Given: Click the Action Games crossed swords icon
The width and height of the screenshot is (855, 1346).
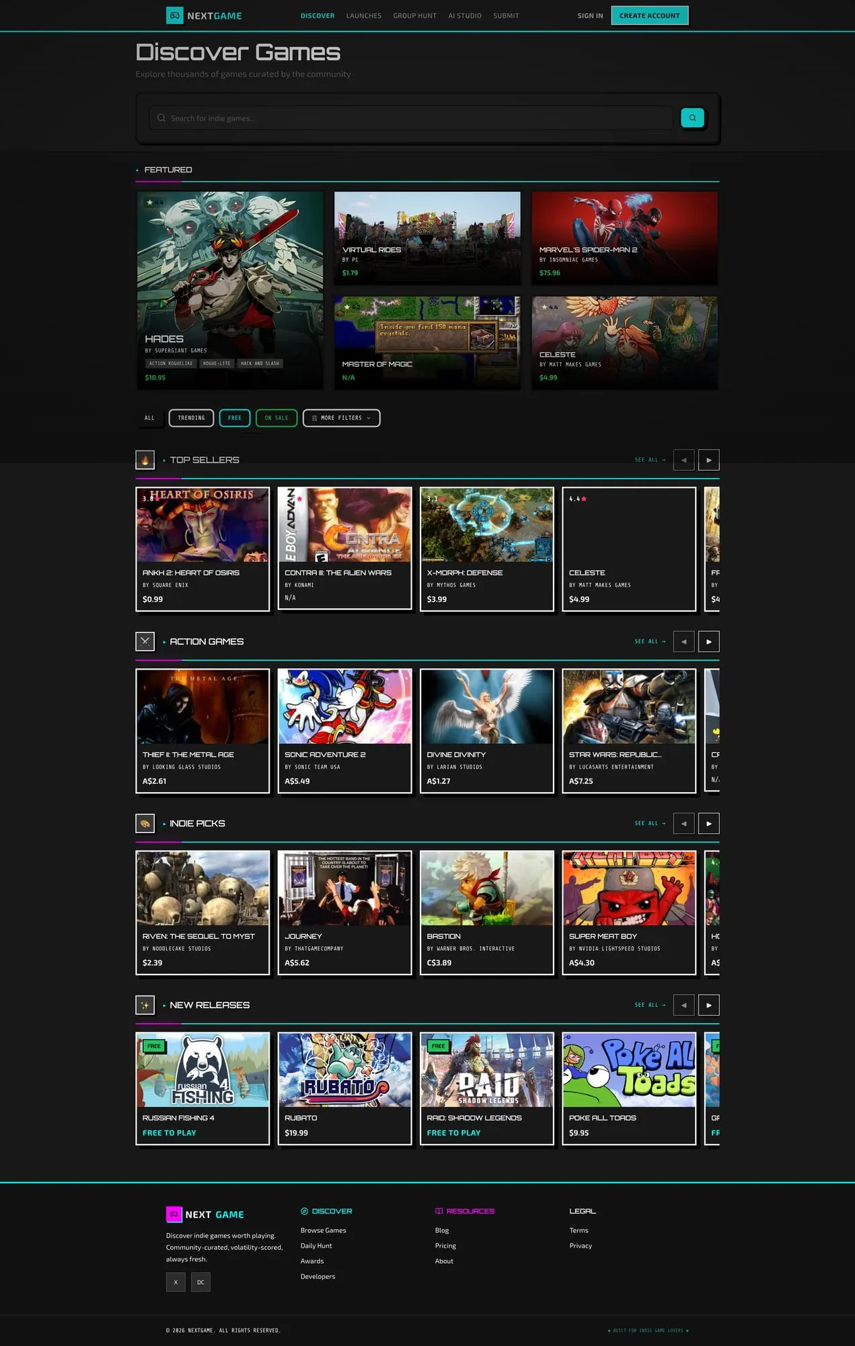Looking at the screenshot, I should click(145, 641).
